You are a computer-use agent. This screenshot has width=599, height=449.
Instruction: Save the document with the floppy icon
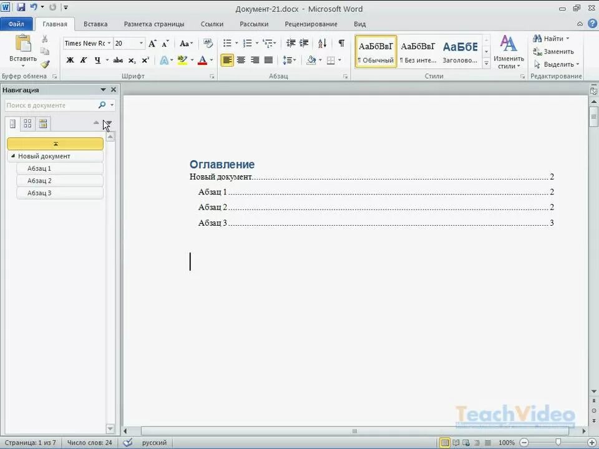pos(21,7)
